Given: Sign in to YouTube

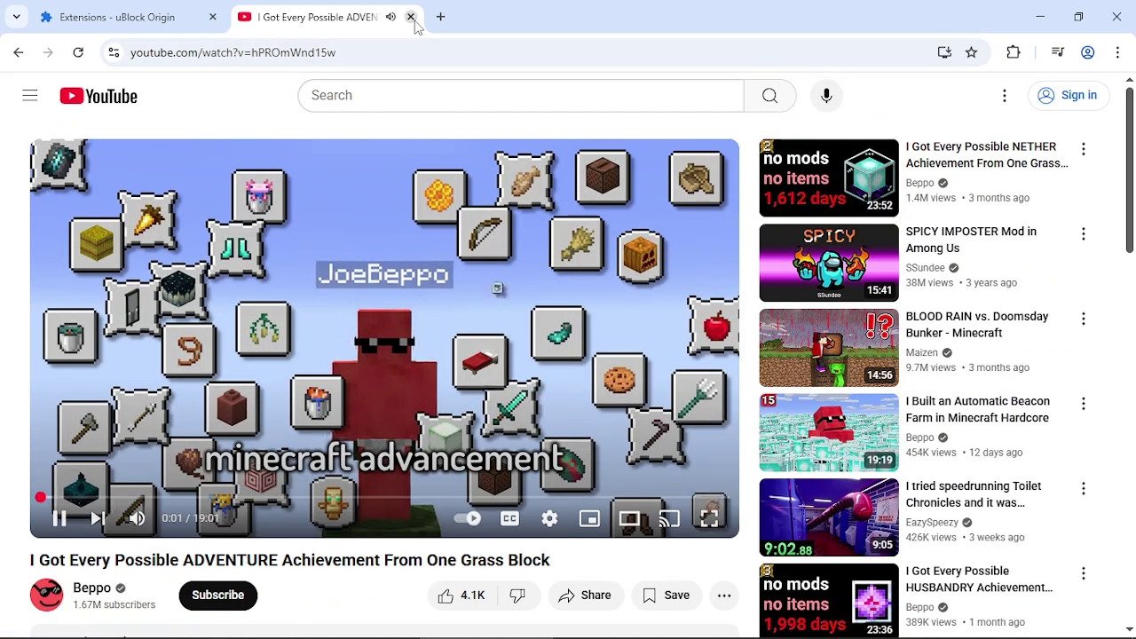Looking at the screenshot, I should pyautogui.click(x=1069, y=96).
